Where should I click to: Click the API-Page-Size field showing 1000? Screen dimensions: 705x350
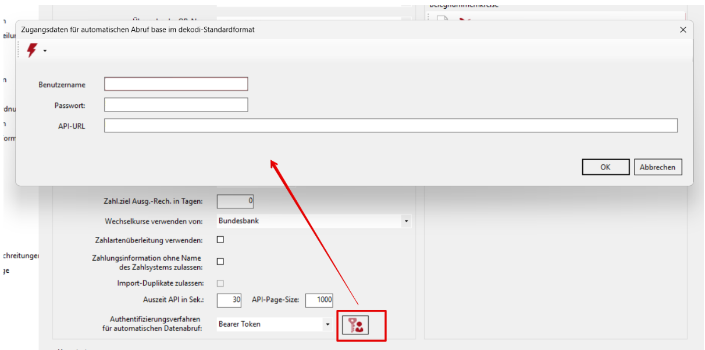click(x=319, y=300)
